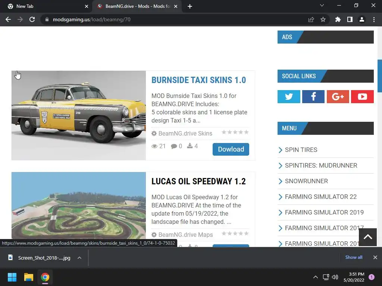
Task: Share this page from the address bar
Action: (311, 19)
